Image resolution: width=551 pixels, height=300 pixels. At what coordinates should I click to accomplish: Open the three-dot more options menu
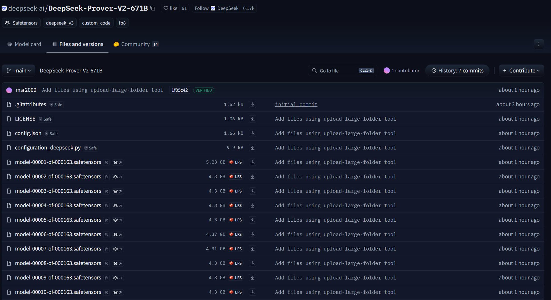coord(539,44)
